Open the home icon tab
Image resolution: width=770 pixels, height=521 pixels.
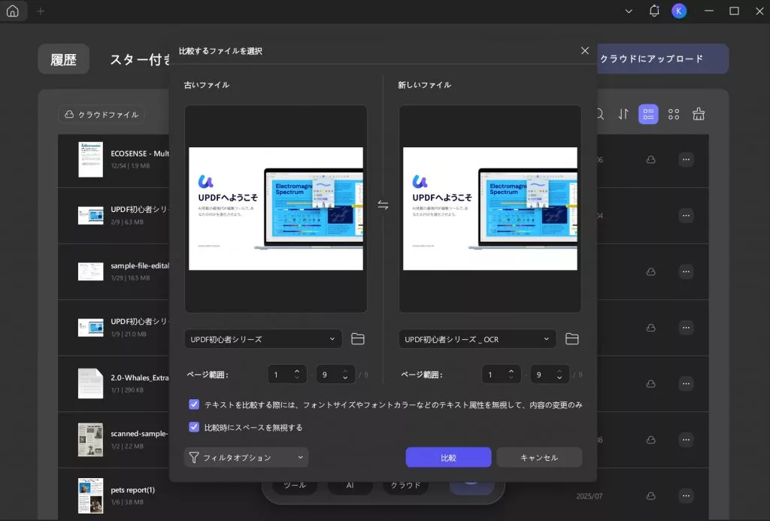pyautogui.click(x=12, y=11)
